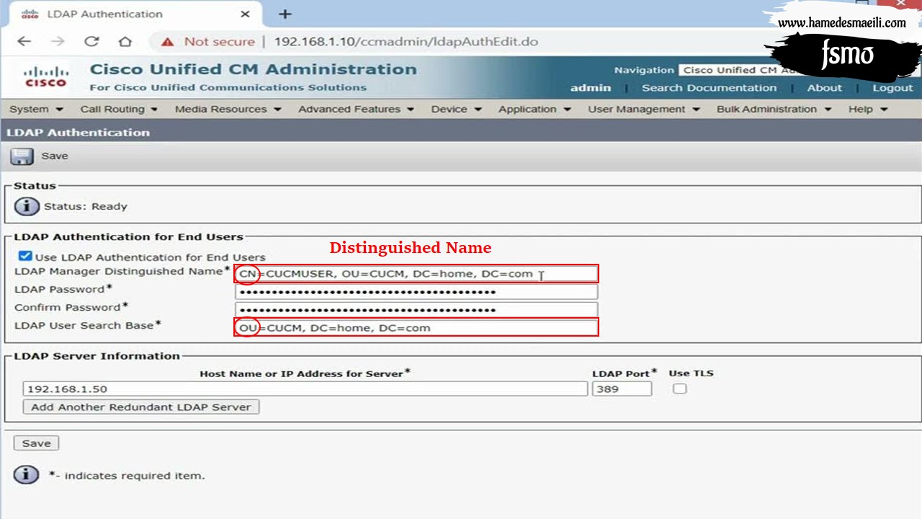Image resolution: width=922 pixels, height=519 pixels.
Task: Click the LDAP Port field
Action: 622,389
